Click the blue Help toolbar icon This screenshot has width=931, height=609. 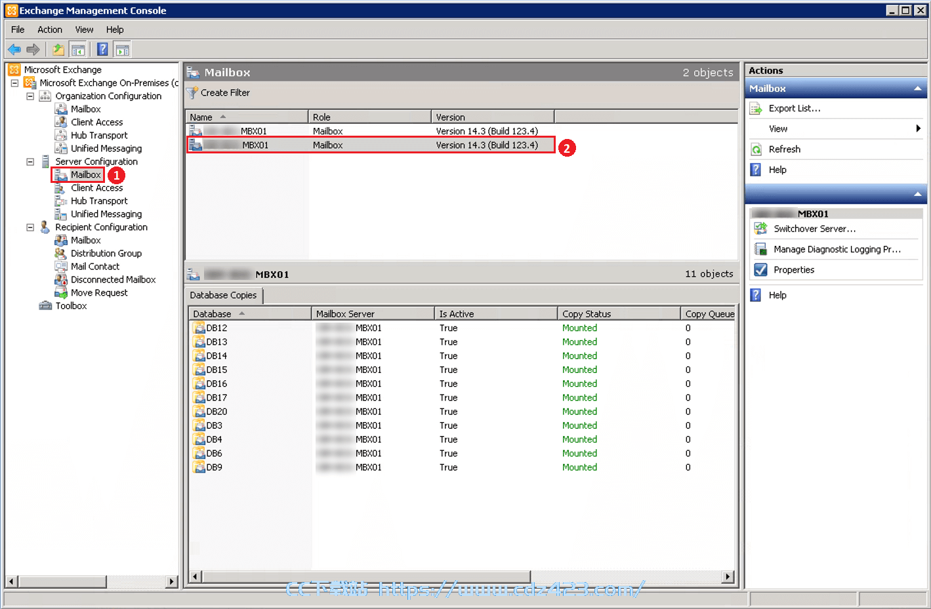pos(102,49)
